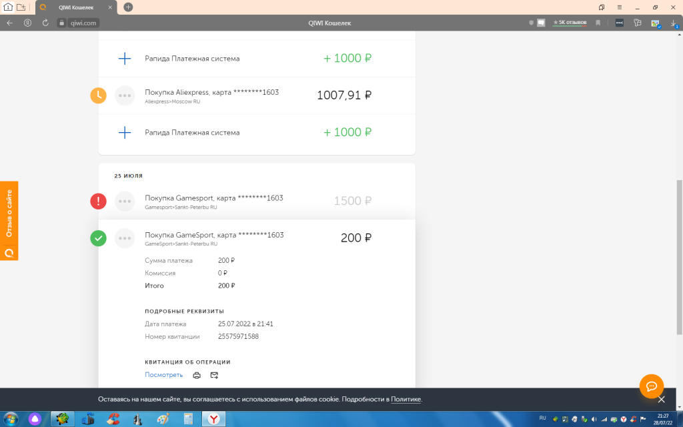This screenshot has width=683, height=427.
Task: Click the three-dots icon on the 1500 ₽ row
Action: click(x=125, y=201)
